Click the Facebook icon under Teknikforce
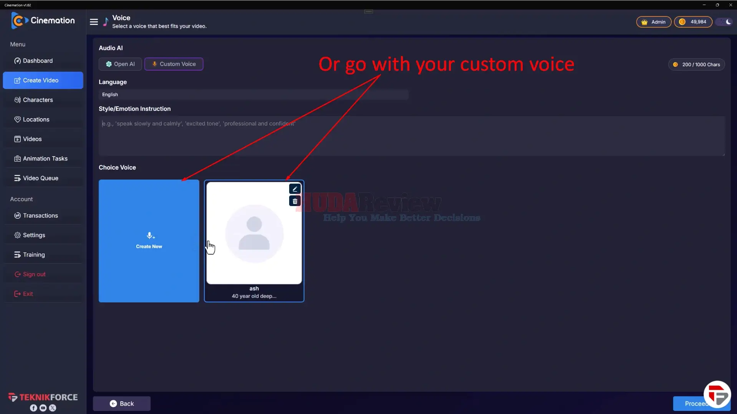Image resolution: width=737 pixels, height=414 pixels. click(x=33, y=408)
